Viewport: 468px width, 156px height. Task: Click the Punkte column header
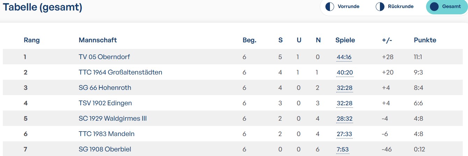coord(425,40)
